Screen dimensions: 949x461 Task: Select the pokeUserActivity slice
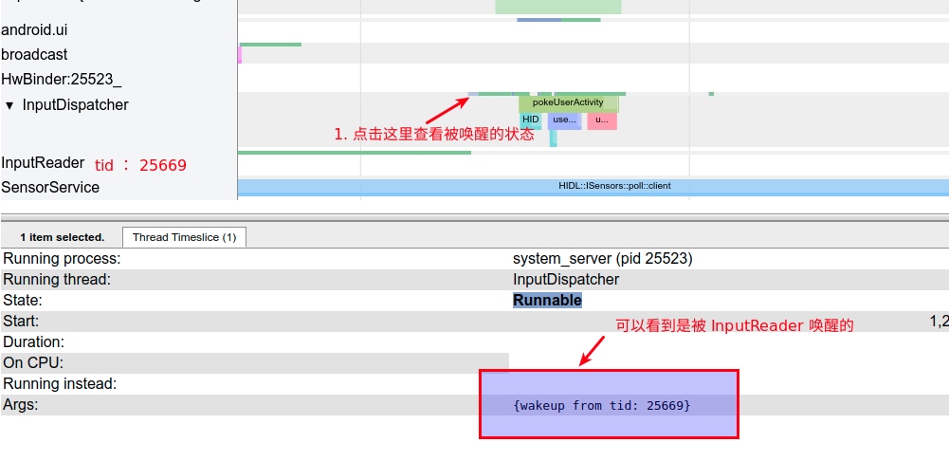tap(568, 102)
